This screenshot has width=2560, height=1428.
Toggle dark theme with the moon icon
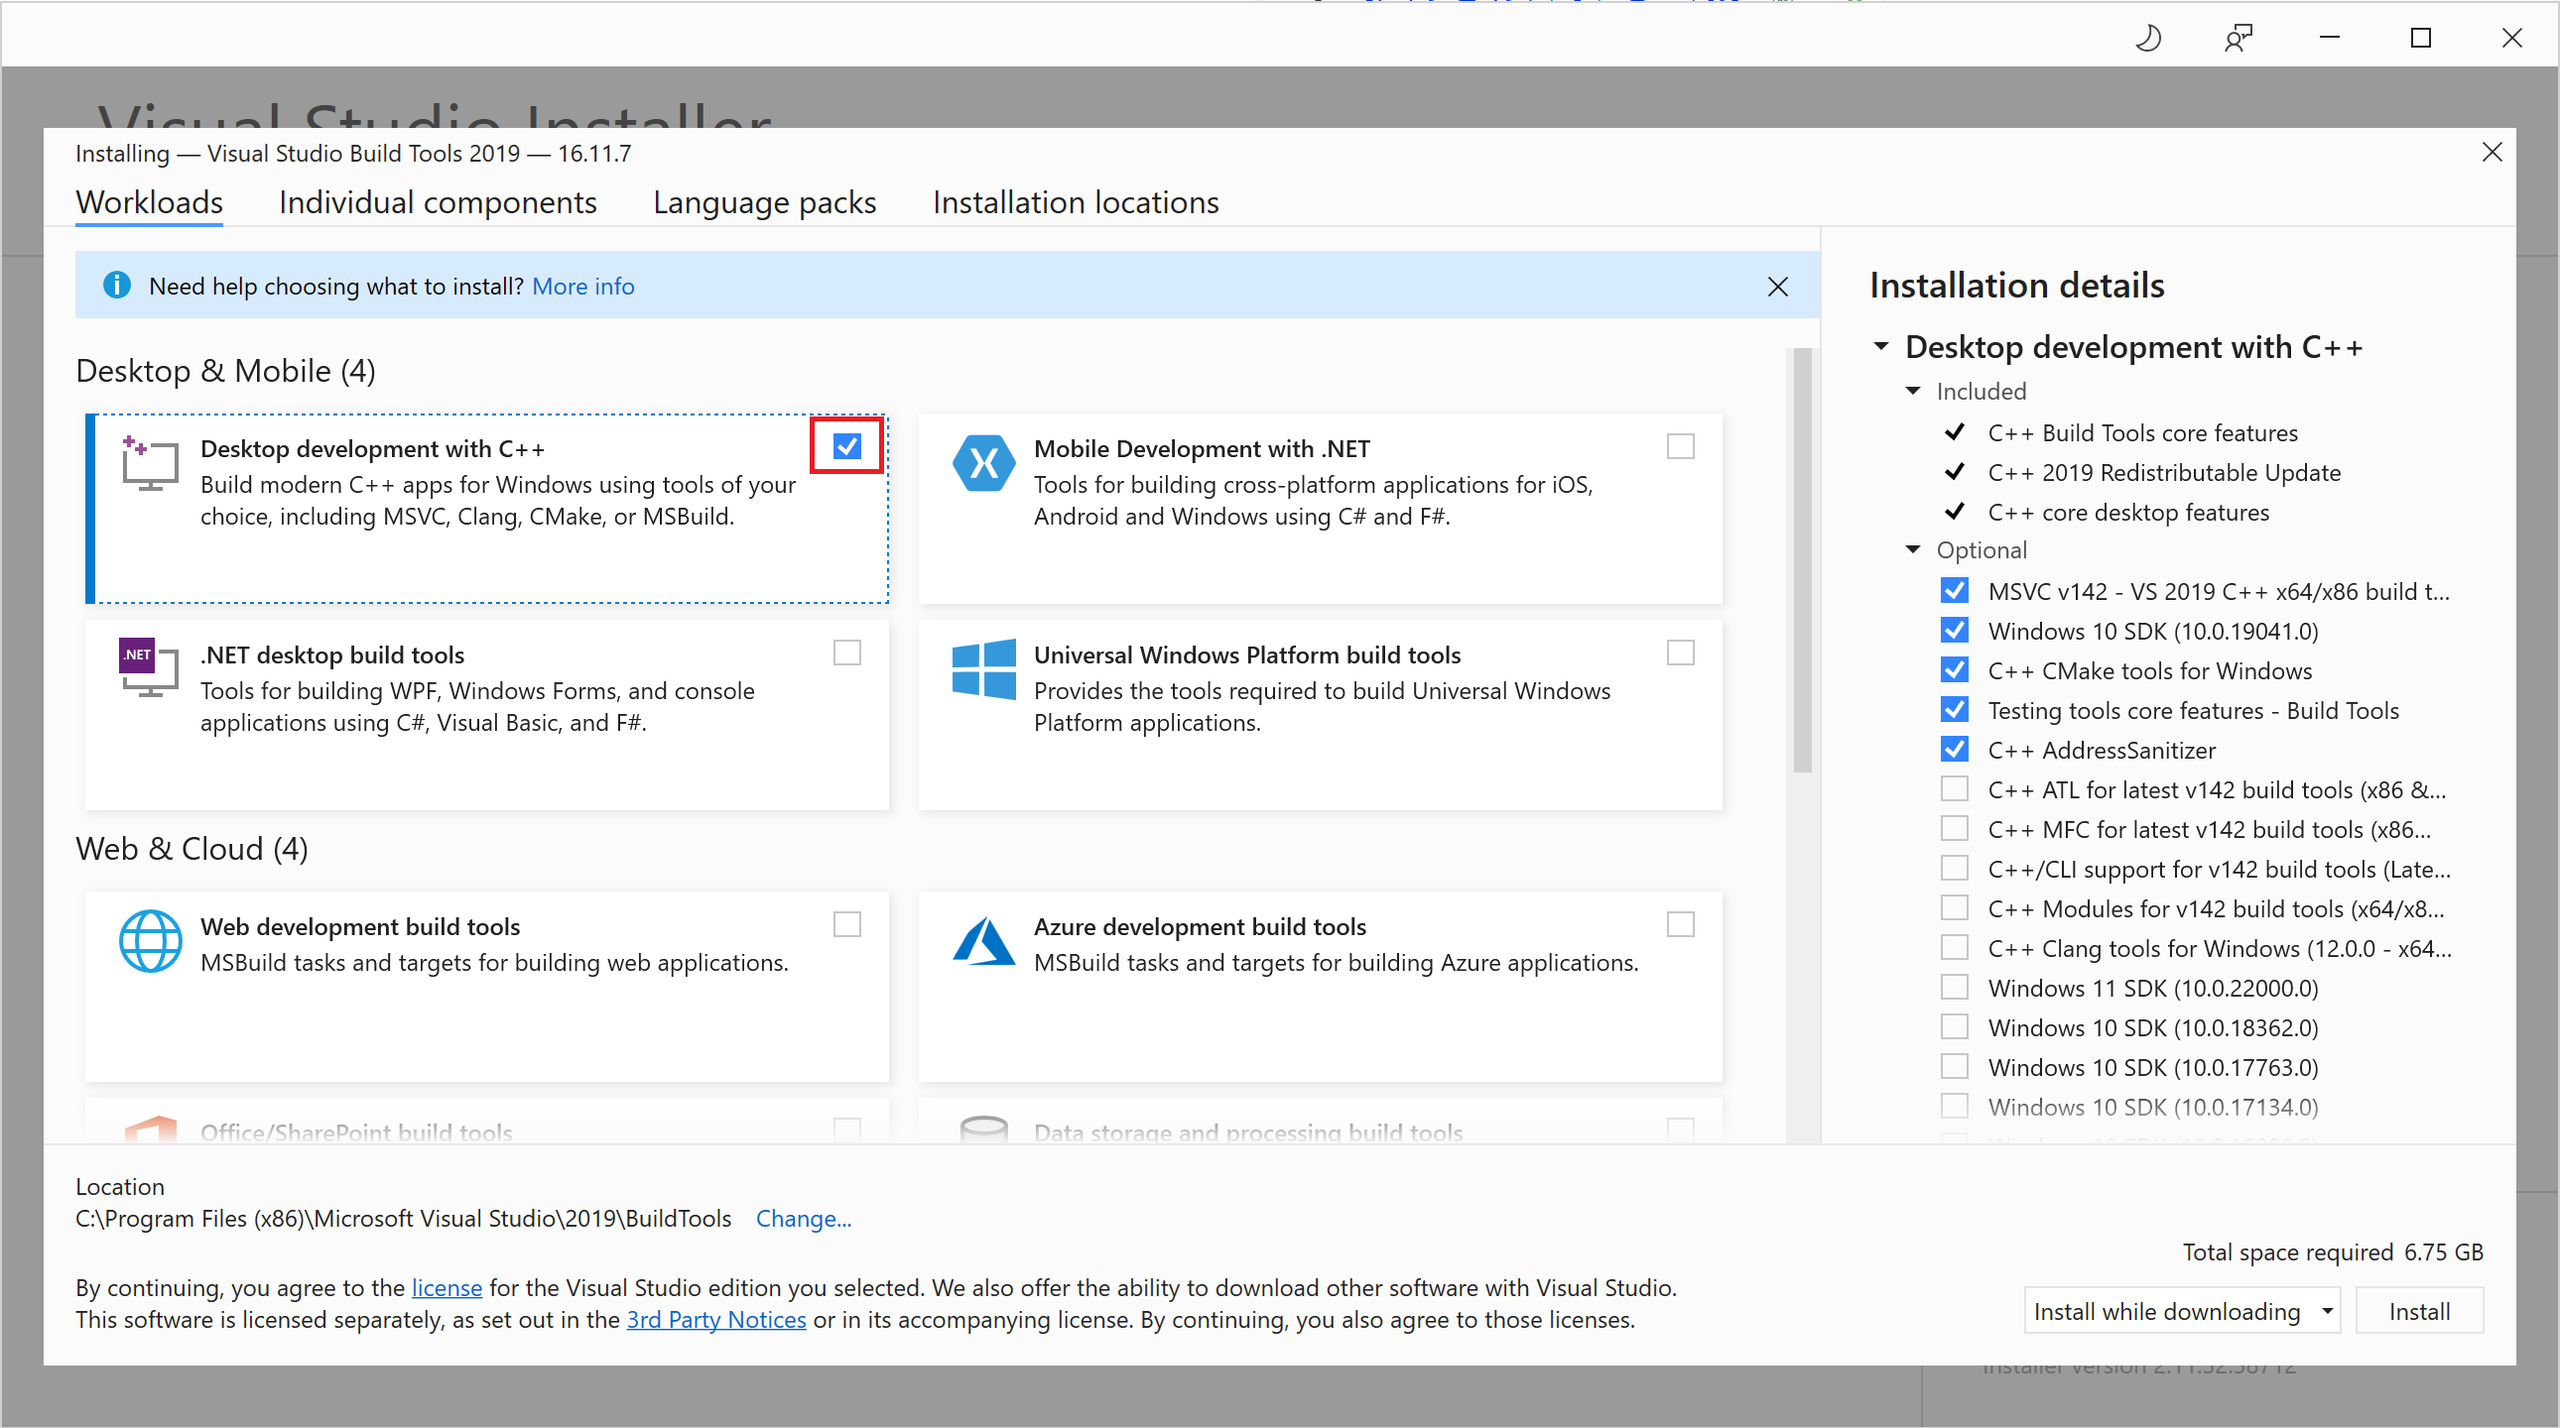click(x=2147, y=38)
